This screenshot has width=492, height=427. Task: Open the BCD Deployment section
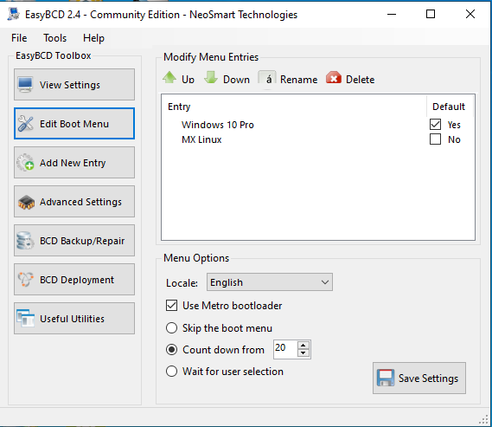coord(74,279)
